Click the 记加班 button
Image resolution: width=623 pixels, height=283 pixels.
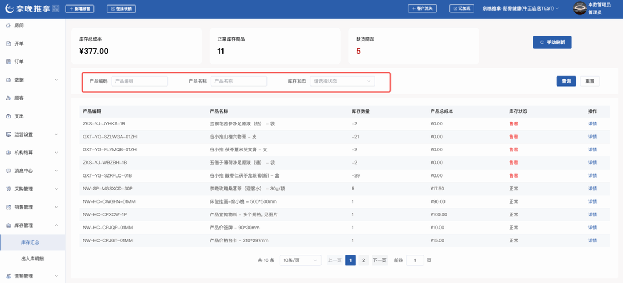click(x=462, y=8)
